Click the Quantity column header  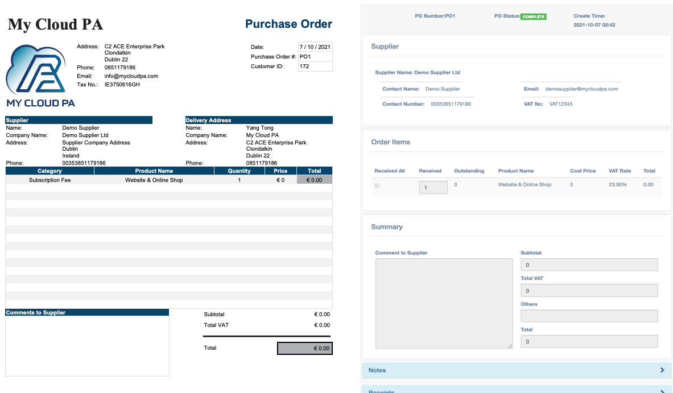239,171
